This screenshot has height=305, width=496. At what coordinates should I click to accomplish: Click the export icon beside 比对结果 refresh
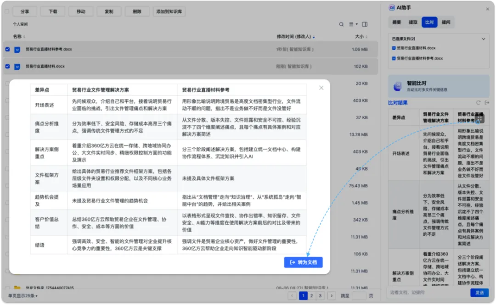pyautogui.click(x=486, y=102)
